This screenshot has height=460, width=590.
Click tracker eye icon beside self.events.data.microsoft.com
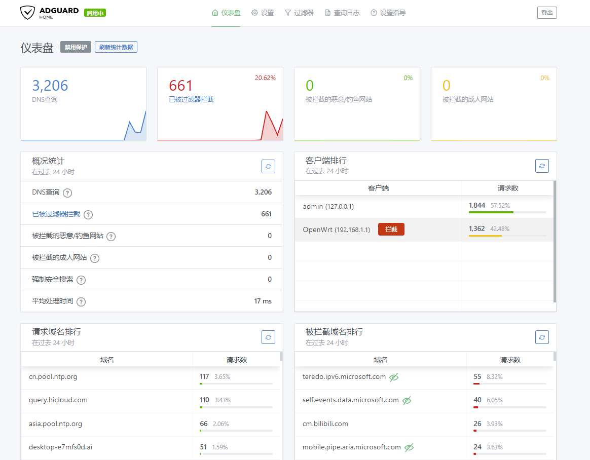[x=407, y=401]
